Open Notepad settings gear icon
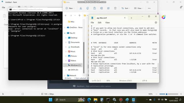The image size is (184, 103). [x=156, y=23]
